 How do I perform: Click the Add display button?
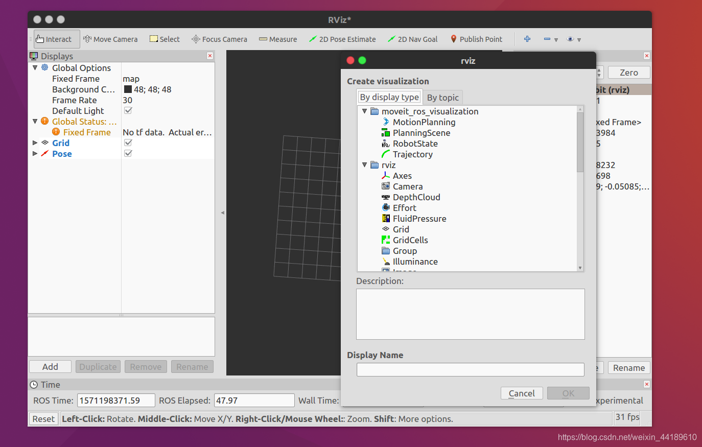pos(50,367)
